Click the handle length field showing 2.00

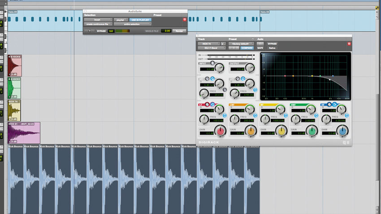(166, 31)
